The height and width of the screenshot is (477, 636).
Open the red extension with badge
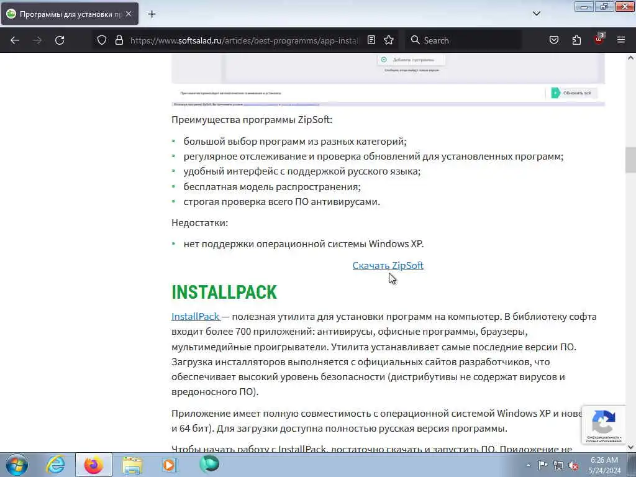coord(599,39)
